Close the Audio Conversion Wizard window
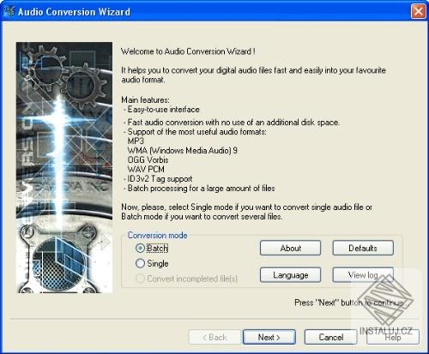The image size is (429, 354). [x=419, y=12]
